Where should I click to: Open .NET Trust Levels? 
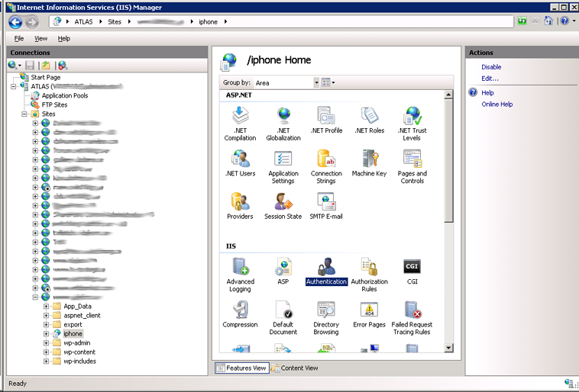(412, 124)
